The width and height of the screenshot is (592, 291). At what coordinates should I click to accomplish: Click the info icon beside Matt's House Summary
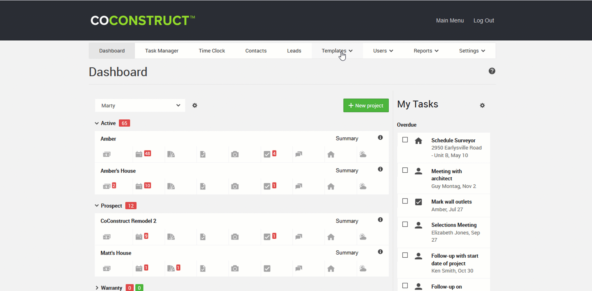click(x=380, y=252)
